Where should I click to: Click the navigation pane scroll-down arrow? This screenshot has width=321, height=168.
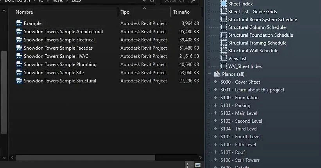click(4, 158)
